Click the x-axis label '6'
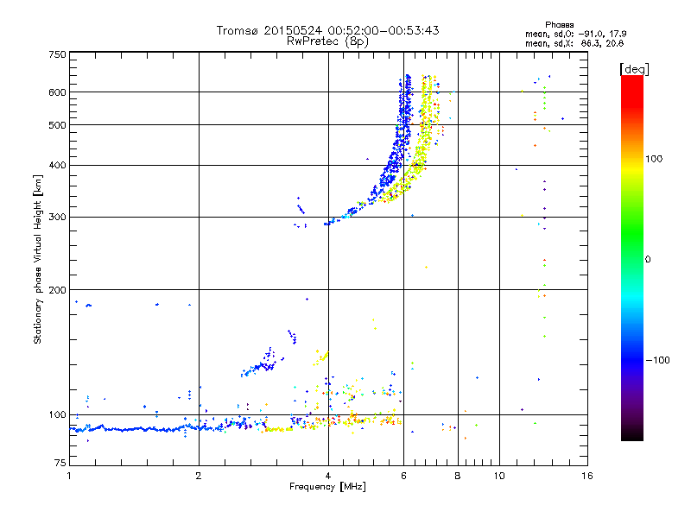Screen dimensions: 691x518 pos(403,476)
